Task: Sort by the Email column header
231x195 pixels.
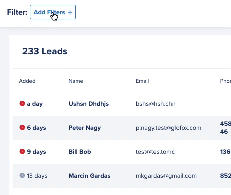Action: click(x=142, y=81)
